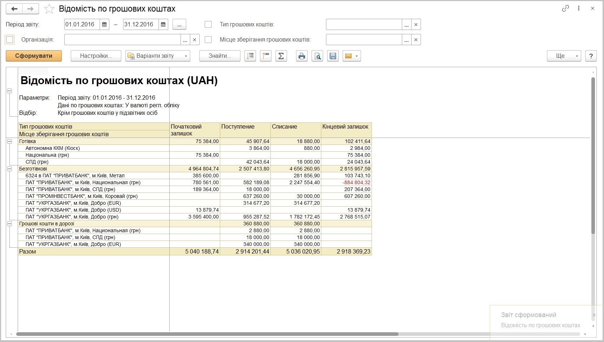Screen dimensions: 604x342
Task: Save the report with the floppy disk icon
Action: point(333,56)
